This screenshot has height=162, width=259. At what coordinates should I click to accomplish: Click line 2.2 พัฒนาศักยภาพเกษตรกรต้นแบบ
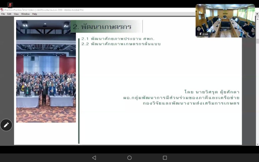point(121,44)
